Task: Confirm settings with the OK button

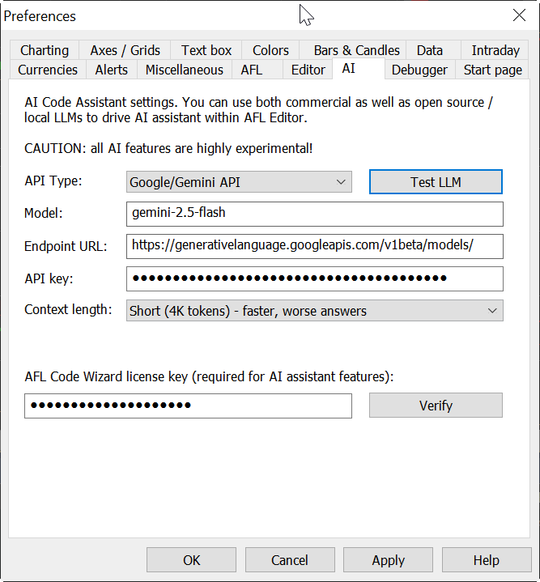Action: pyautogui.click(x=191, y=560)
